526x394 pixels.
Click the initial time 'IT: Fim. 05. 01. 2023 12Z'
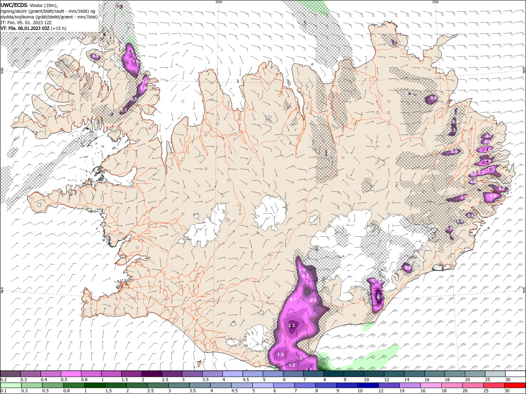pyautogui.click(x=26, y=22)
